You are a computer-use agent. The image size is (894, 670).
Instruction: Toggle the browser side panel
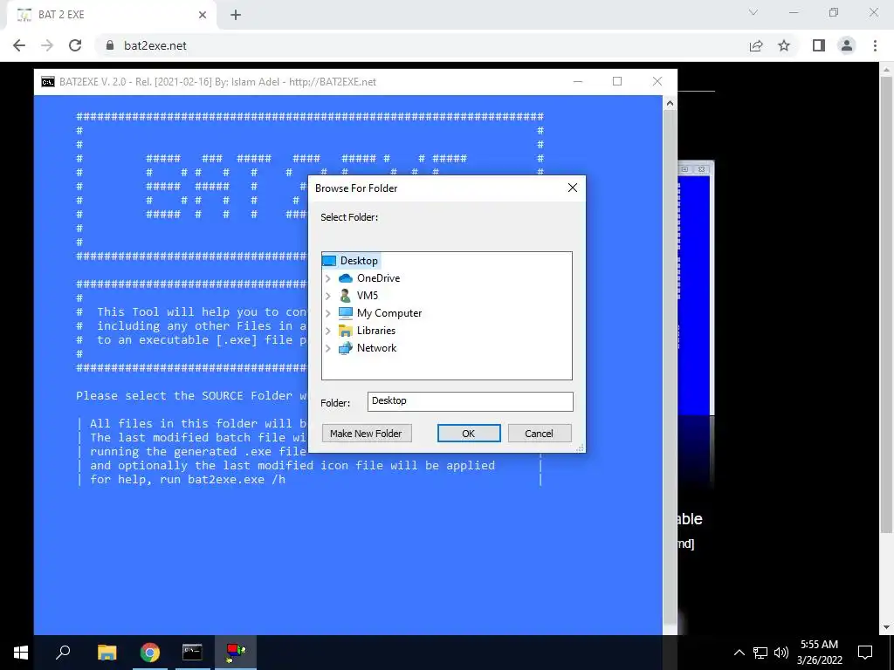819,45
